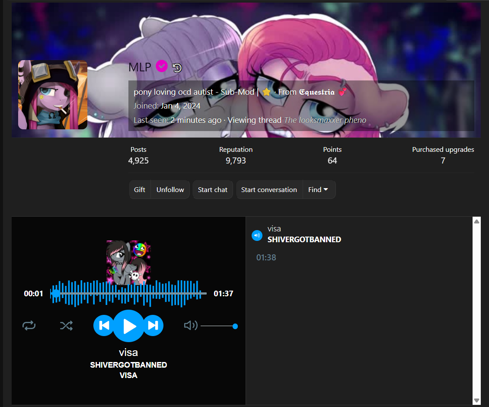Click the Purchased upgrades value 7
Image resolution: width=489 pixels, height=407 pixels.
pyautogui.click(x=443, y=160)
